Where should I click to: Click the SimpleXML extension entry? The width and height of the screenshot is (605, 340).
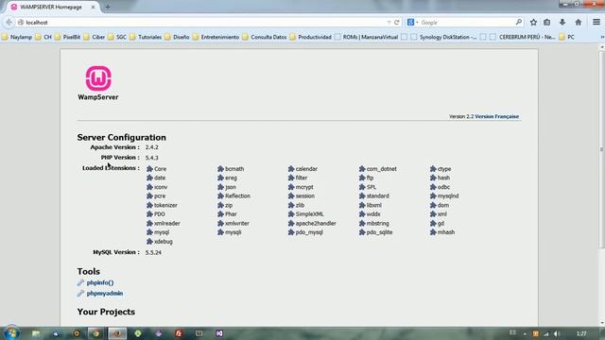pyautogui.click(x=306, y=214)
